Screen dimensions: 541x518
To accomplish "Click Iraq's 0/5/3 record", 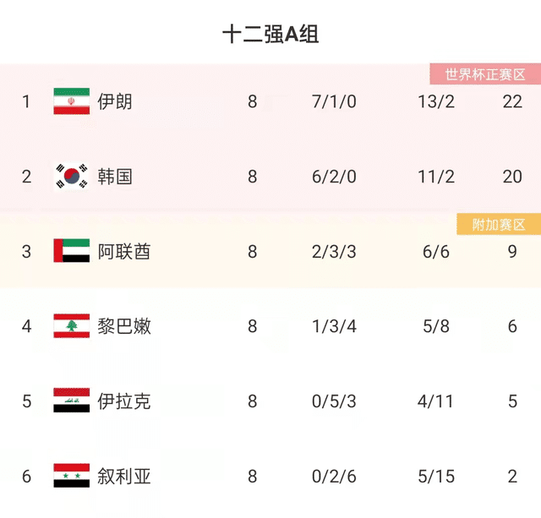I will click(x=334, y=401).
